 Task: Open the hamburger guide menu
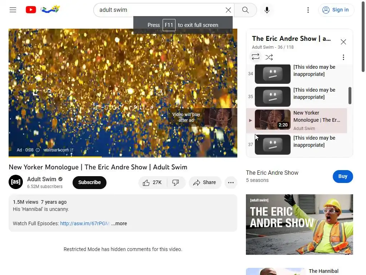point(13,10)
